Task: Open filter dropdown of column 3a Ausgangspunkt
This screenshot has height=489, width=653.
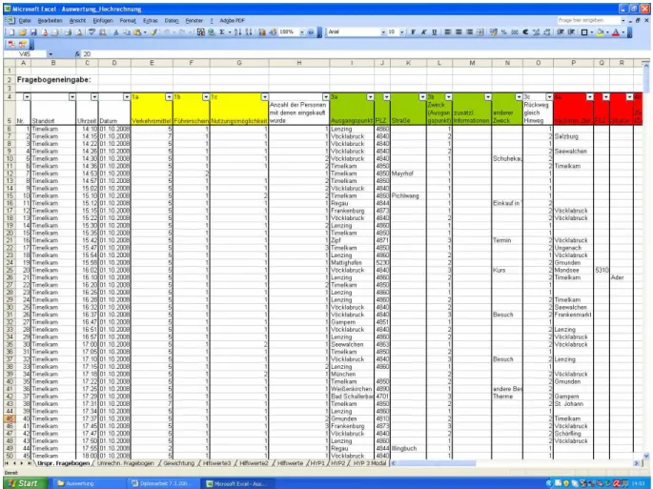Action: pyautogui.click(x=370, y=97)
